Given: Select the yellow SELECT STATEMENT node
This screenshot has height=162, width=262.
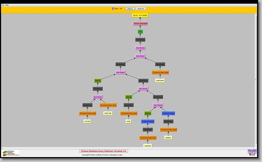Looking at the screenshot, I should click(140, 15).
